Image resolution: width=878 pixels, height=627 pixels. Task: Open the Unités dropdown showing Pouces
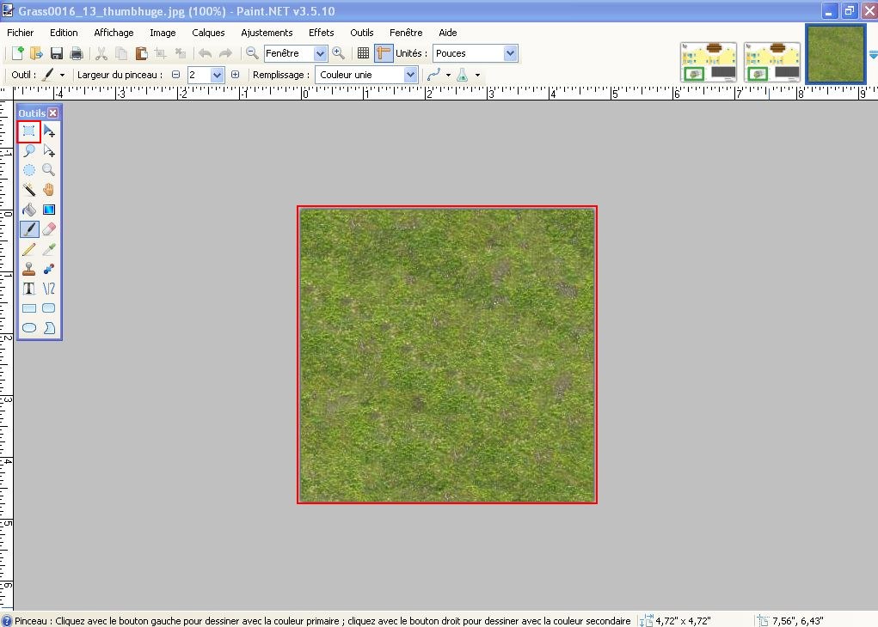pos(510,53)
